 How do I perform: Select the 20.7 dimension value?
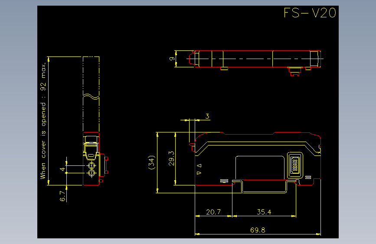(x=213, y=212)
